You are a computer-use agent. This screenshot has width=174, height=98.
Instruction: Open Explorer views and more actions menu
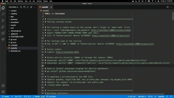point(35,7)
